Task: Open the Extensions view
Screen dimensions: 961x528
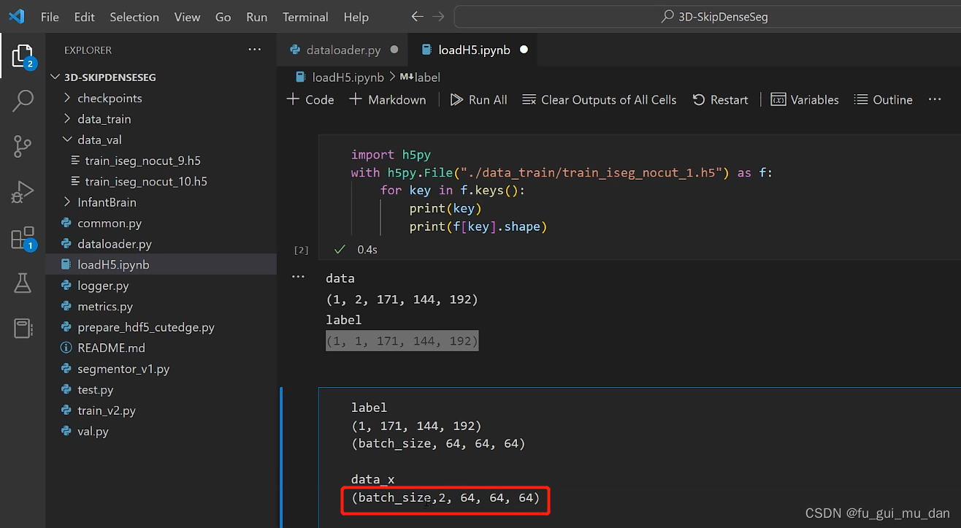Action: tap(23, 239)
